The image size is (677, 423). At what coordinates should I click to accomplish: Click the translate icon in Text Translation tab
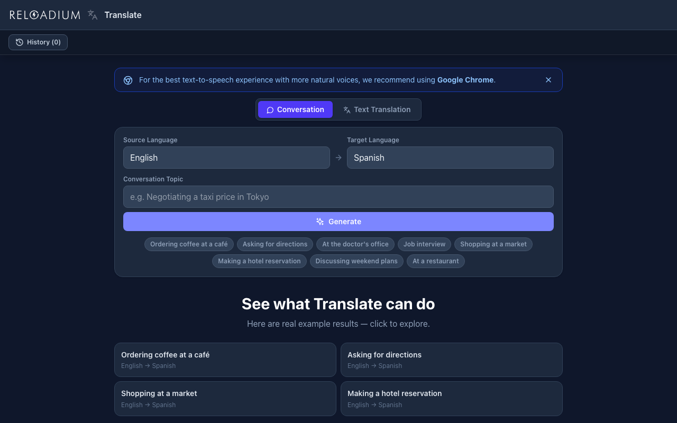point(346,109)
